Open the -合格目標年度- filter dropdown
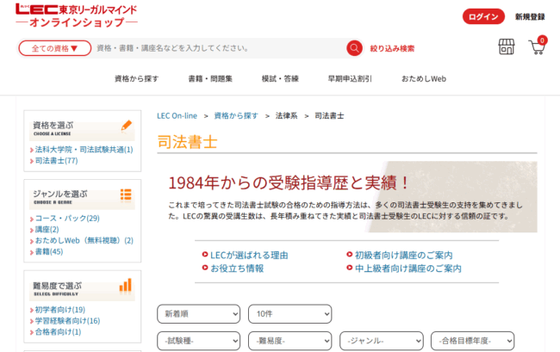560x352 pixels. tap(473, 341)
